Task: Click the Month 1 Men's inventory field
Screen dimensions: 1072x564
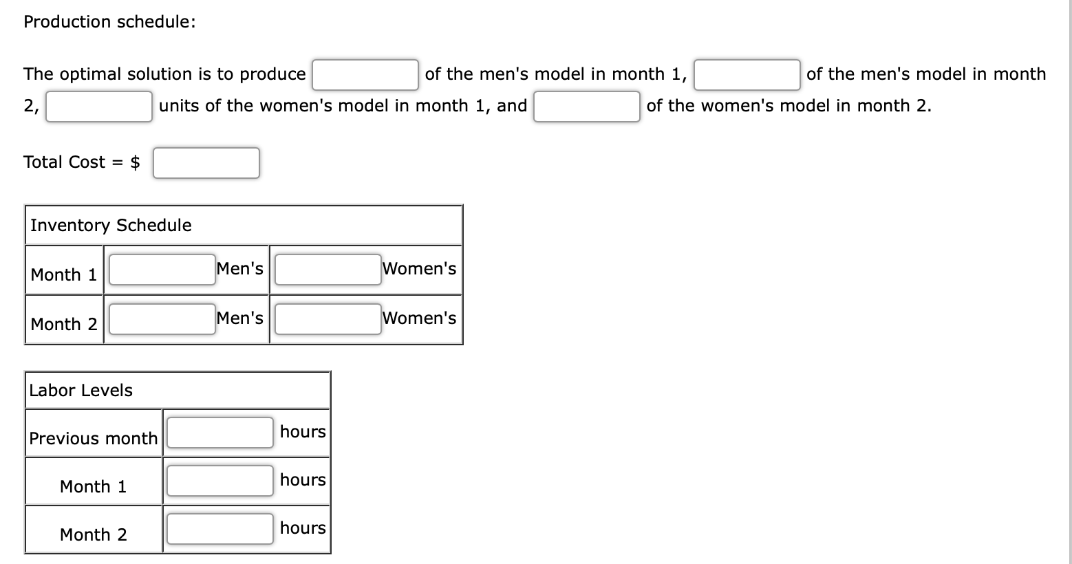Action: [x=161, y=268]
